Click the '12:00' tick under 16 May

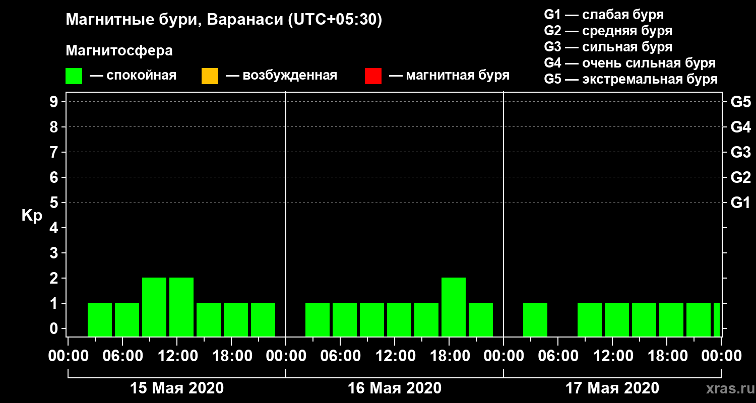click(x=395, y=356)
